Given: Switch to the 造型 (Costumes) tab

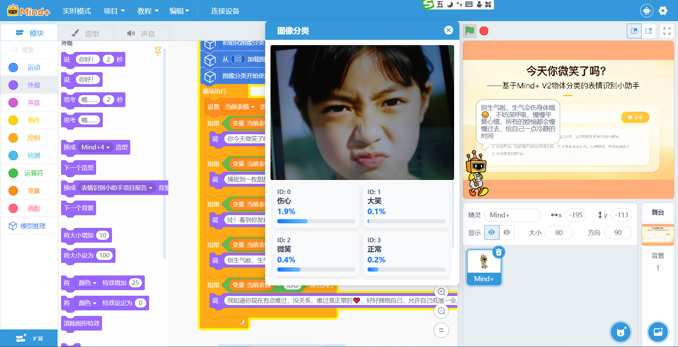Looking at the screenshot, I should [86, 33].
